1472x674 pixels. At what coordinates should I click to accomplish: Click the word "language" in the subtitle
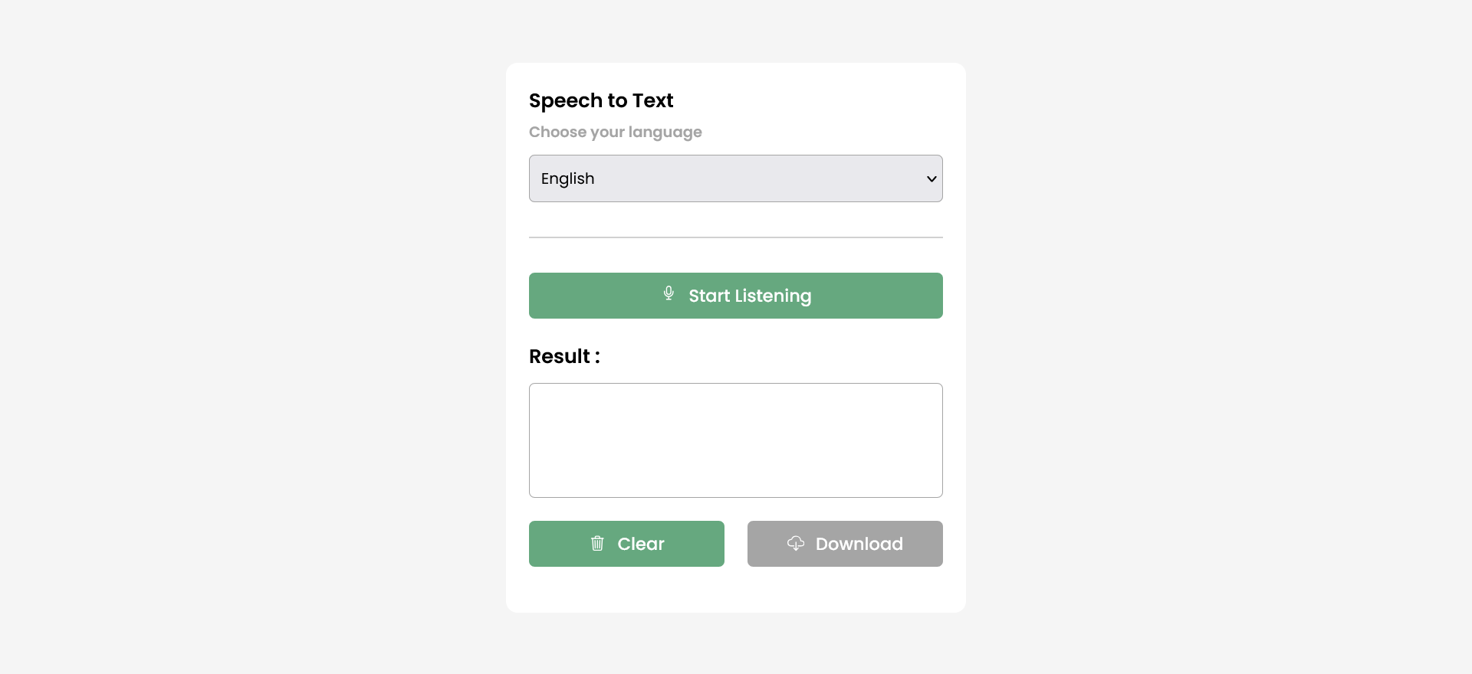tap(665, 132)
